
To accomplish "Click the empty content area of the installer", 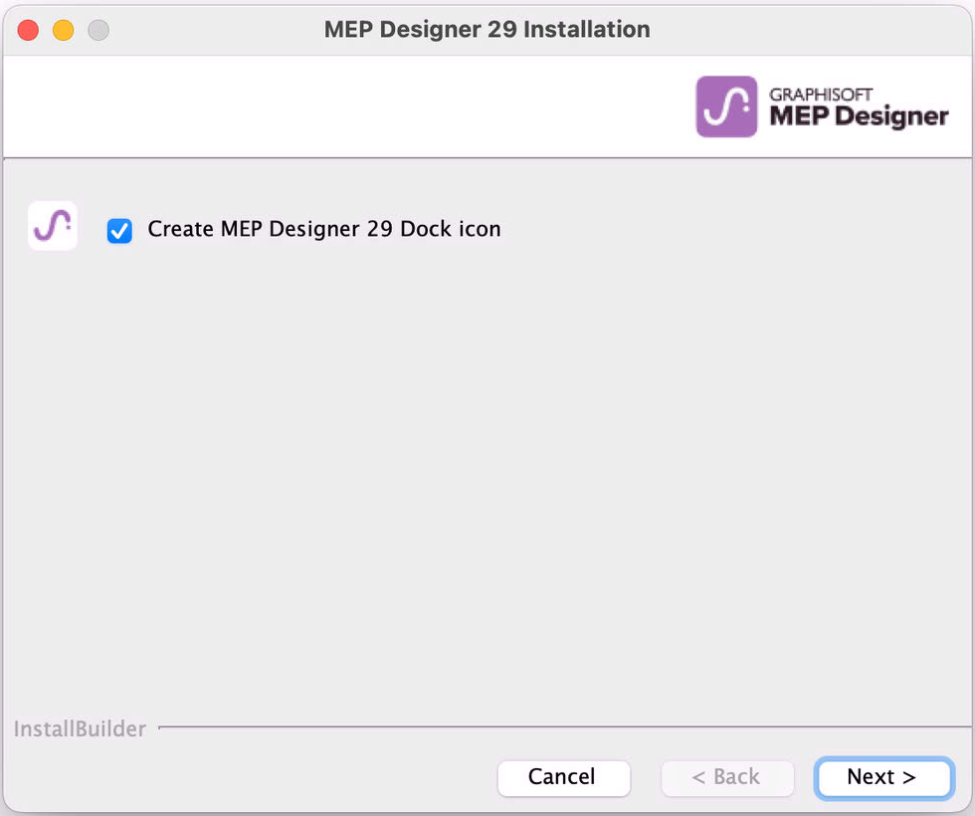I will click(x=487, y=478).
